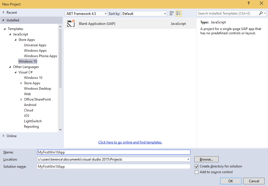
Task: Click the Solution name input field
Action: [114, 167]
